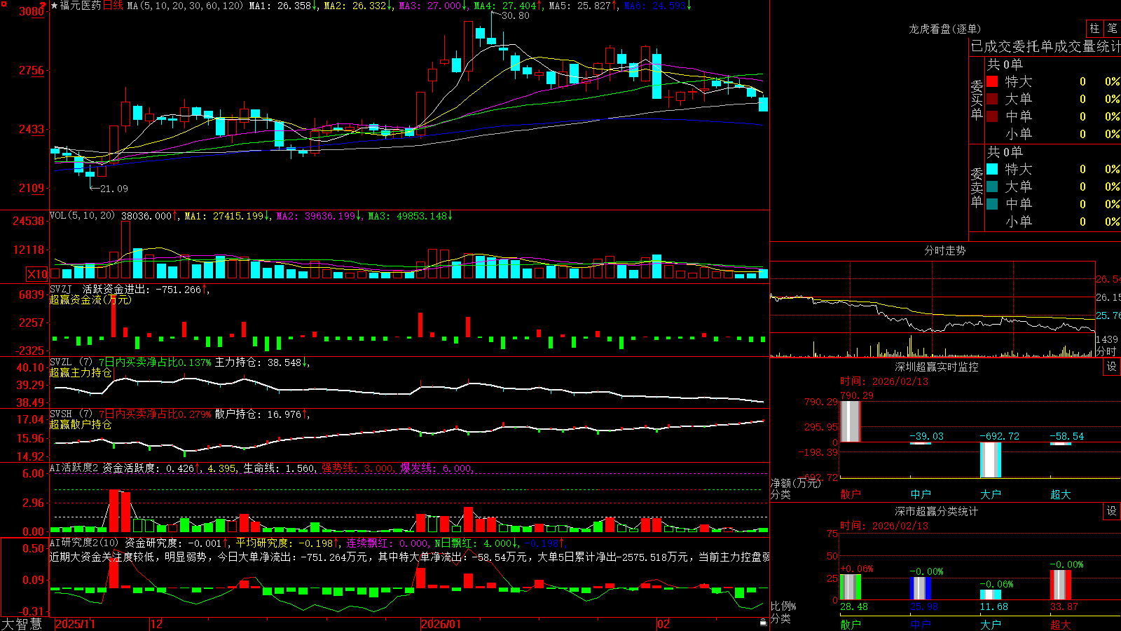Click the 日线 period label
Image resolution: width=1121 pixels, height=631 pixels.
tap(113, 6)
